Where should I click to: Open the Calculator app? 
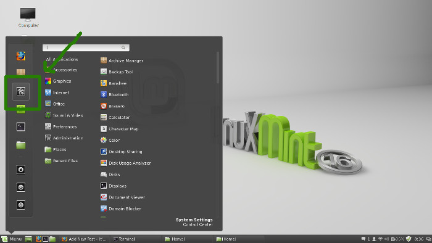pyautogui.click(x=115, y=118)
